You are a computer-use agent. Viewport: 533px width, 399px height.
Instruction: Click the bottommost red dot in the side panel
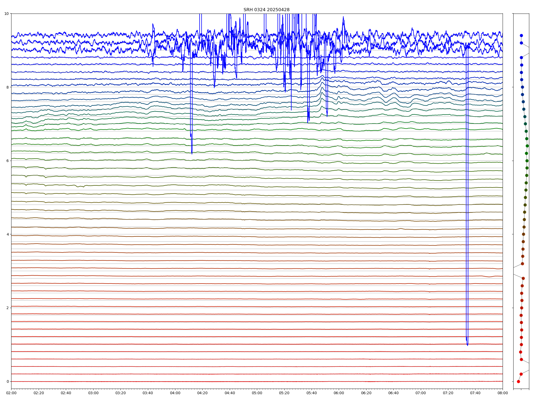point(518,381)
